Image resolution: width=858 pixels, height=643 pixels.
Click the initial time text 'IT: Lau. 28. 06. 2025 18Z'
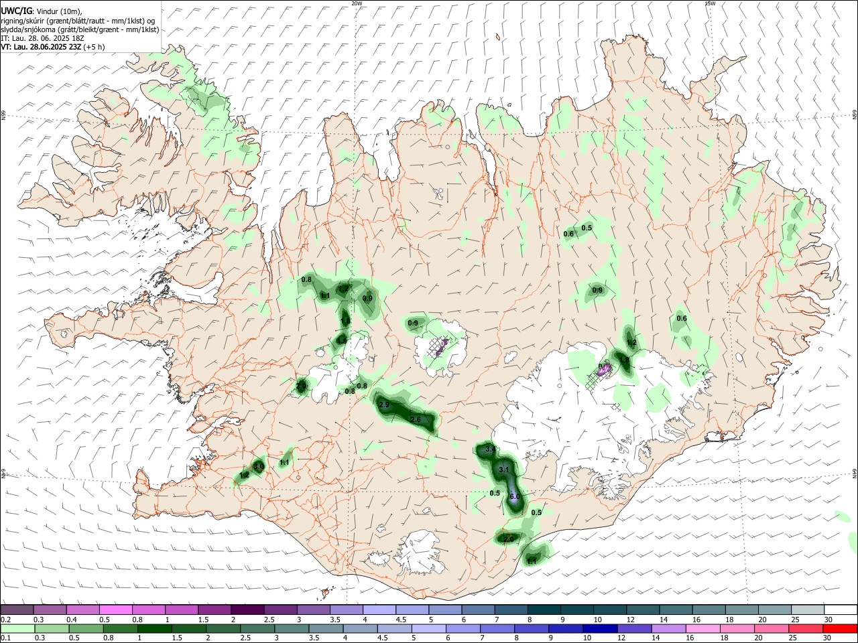tap(42, 38)
